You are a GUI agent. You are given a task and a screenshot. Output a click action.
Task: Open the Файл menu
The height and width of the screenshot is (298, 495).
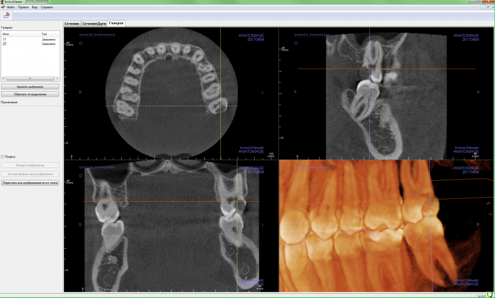tap(11, 7)
